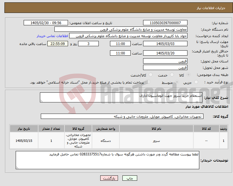Click the استان محل تحویل field قزوین
The height and width of the screenshot is (186, 233).
click(x=165, y=61)
